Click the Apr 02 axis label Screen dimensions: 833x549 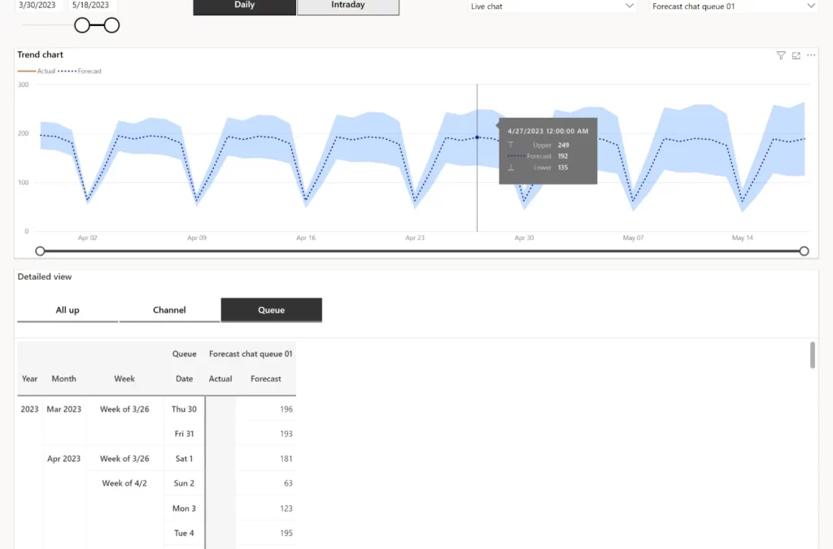point(88,237)
